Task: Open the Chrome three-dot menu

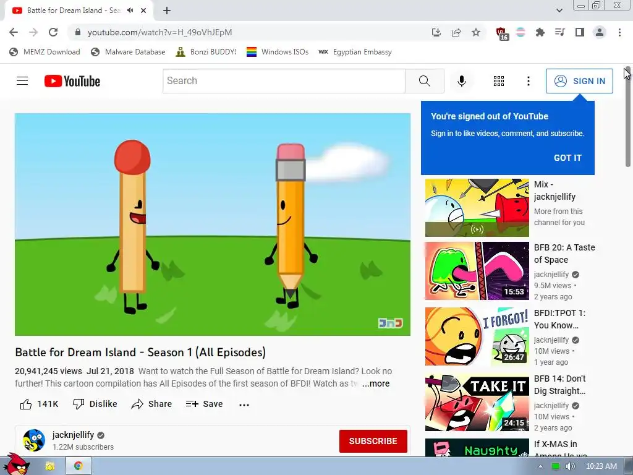Action: pyautogui.click(x=619, y=32)
